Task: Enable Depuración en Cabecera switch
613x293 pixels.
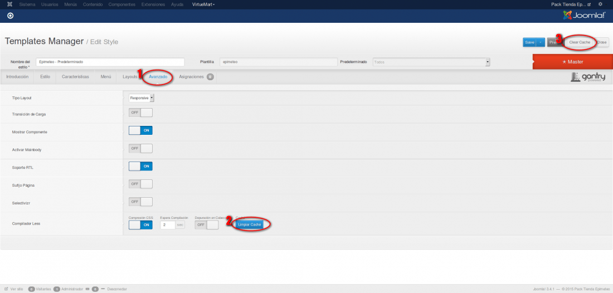Action: (206, 224)
